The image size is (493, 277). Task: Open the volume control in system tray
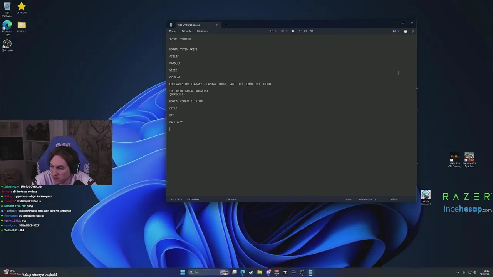pyautogui.click(x=475, y=272)
